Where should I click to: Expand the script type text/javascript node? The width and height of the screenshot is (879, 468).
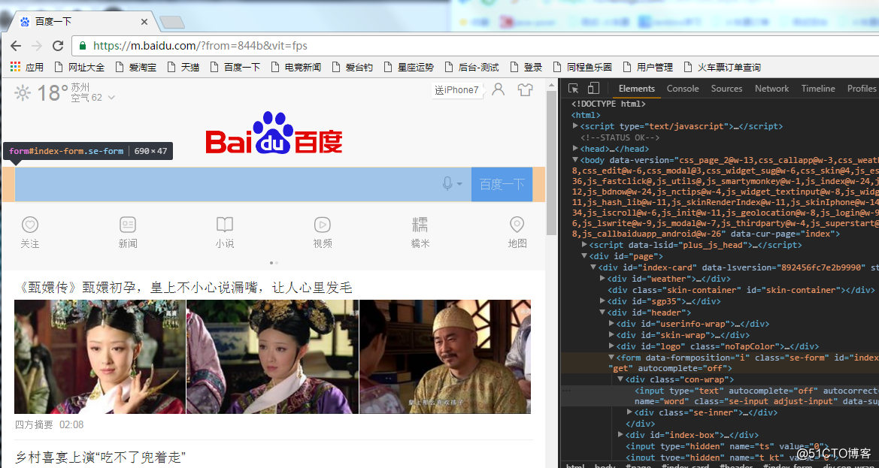(576, 126)
